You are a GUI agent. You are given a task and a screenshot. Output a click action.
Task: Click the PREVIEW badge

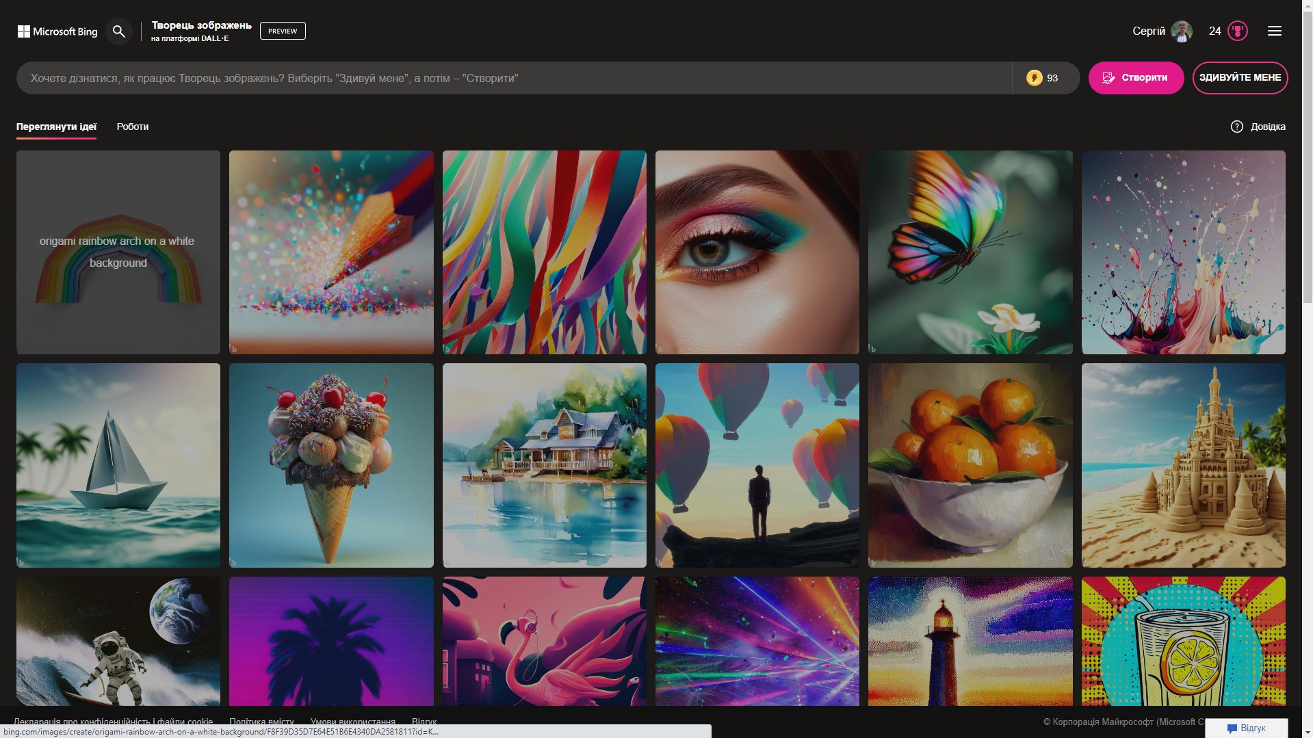(283, 31)
